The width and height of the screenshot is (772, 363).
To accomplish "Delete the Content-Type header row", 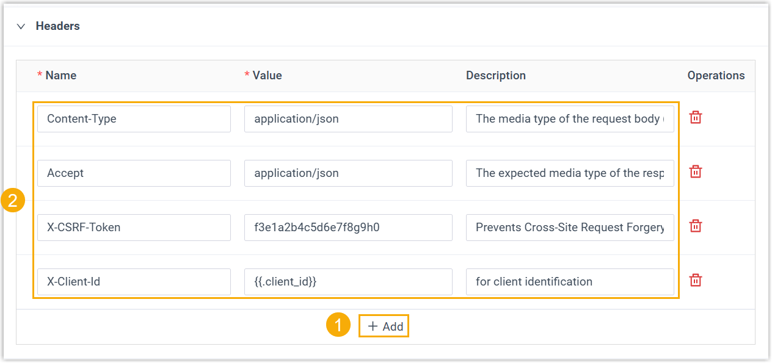I will [695, 118].
